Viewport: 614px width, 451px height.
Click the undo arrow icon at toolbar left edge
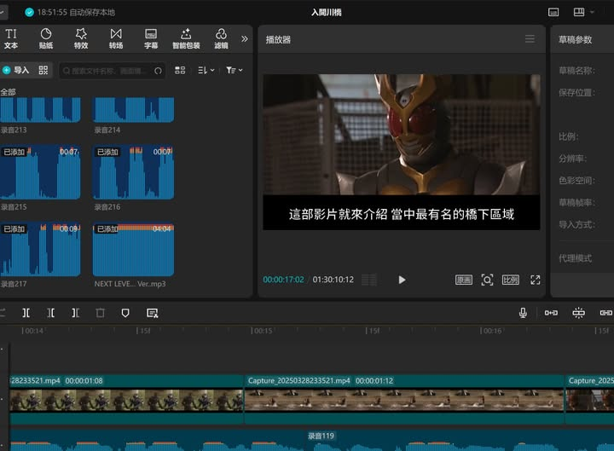click(x=3, y=313)
